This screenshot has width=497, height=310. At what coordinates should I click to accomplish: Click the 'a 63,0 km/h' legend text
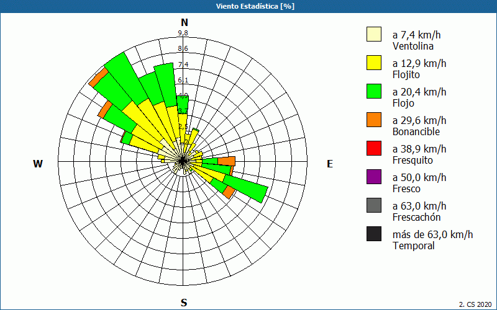[419, 206]
